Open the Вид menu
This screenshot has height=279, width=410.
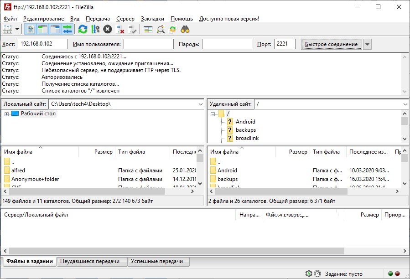pos(75,19)
